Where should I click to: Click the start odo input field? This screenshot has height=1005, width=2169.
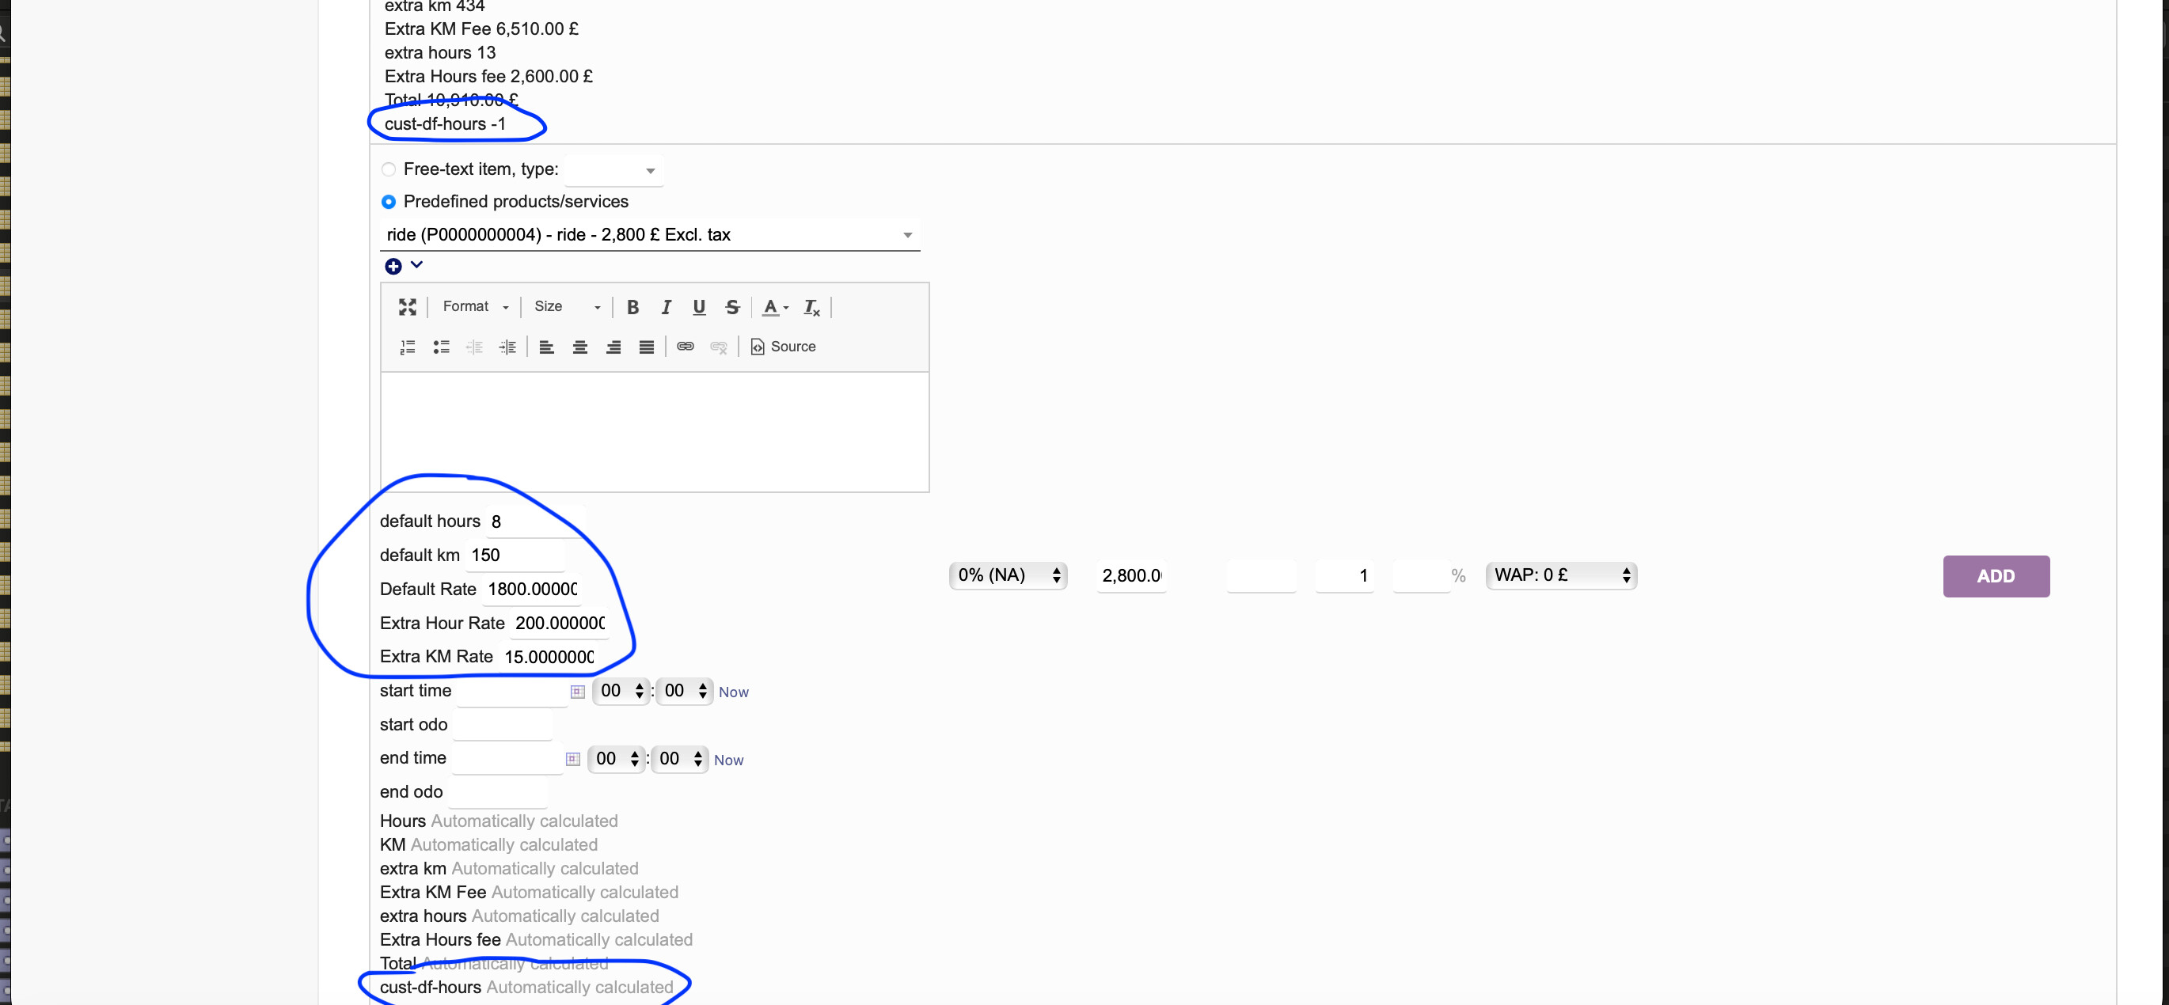(x=502, y=725)
